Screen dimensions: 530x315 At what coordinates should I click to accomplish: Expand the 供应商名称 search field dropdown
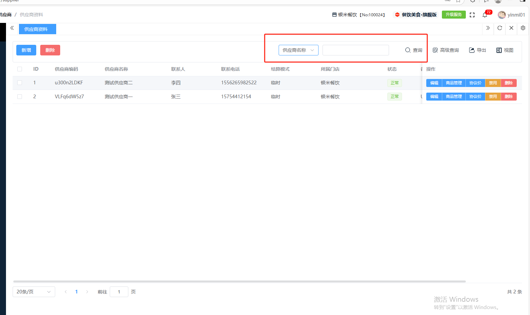tap(298, 50)
